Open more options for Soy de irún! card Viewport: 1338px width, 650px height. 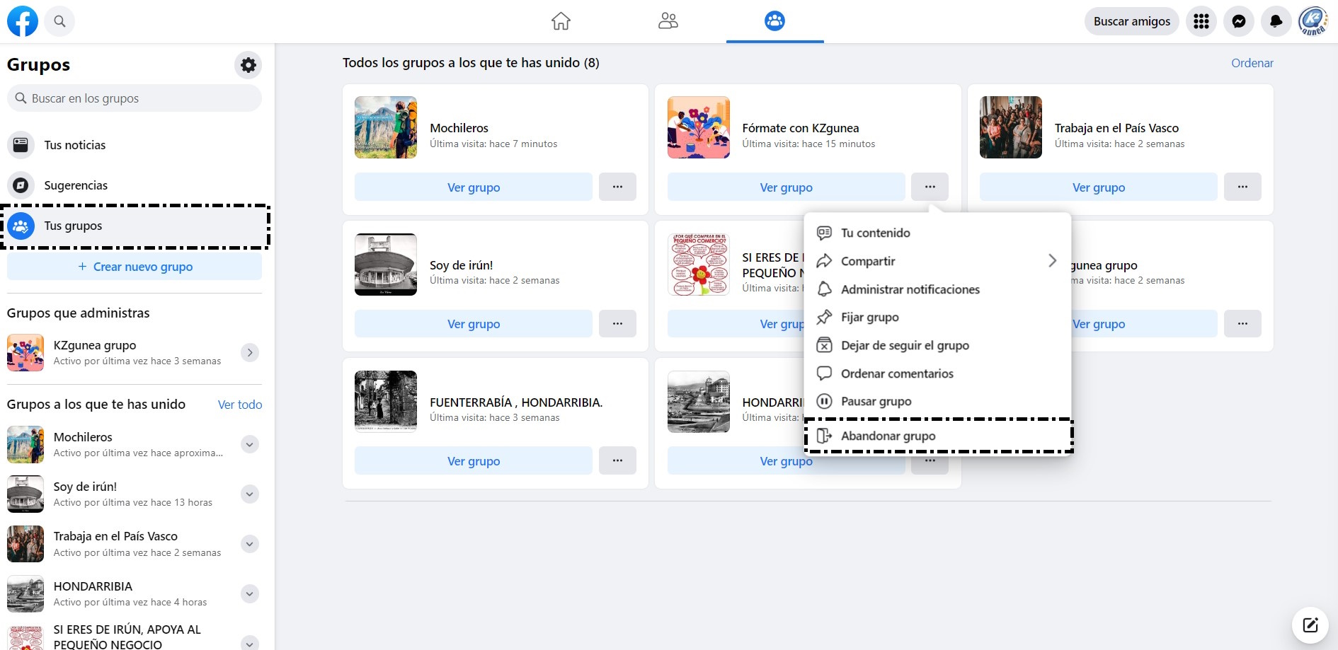coord(617,324)
